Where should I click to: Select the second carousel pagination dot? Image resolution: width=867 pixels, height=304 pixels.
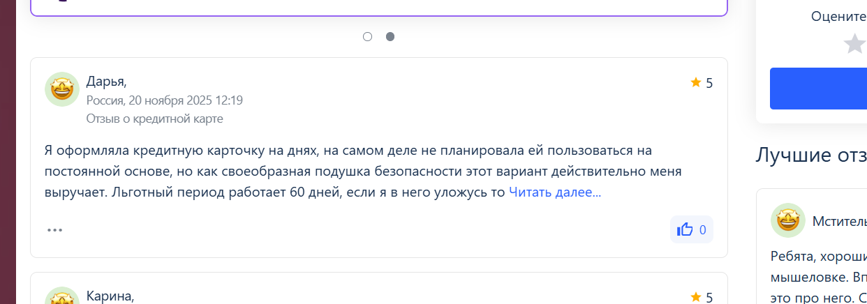pyautogui.click(x=390, y=37)
